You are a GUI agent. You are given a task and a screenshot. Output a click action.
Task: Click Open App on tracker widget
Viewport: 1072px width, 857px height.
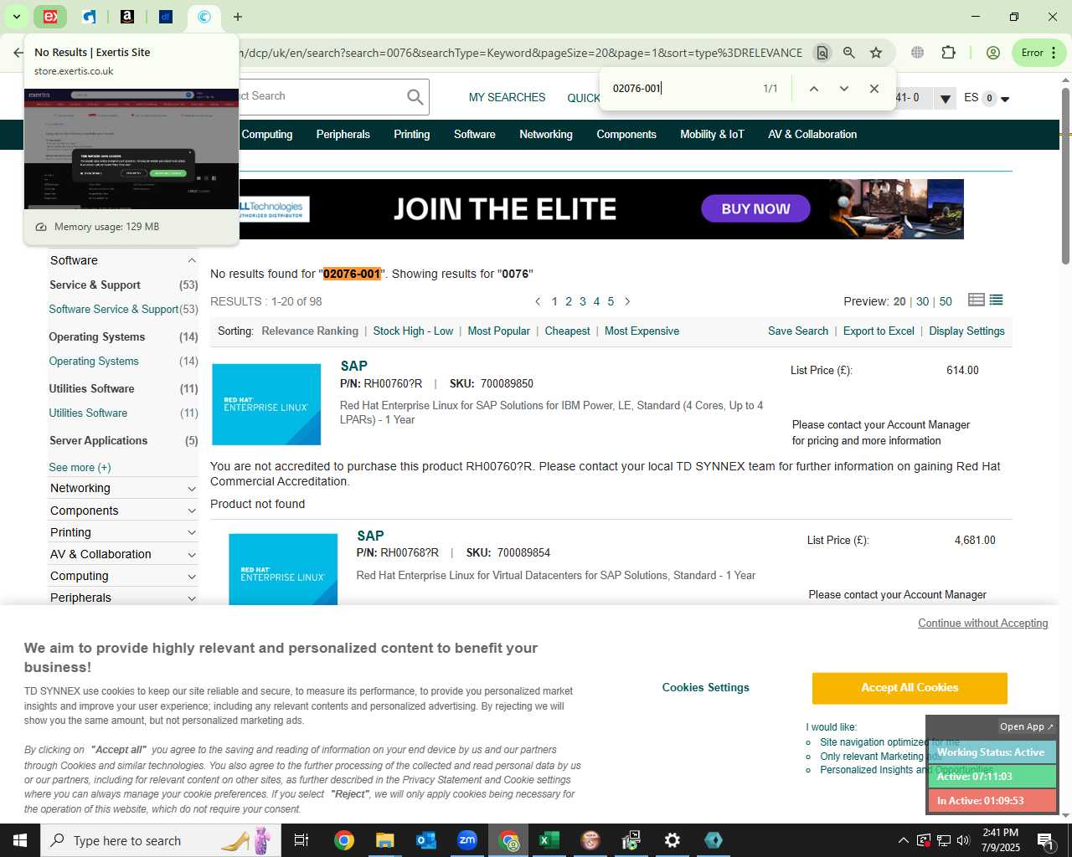tap(1027, 726)
